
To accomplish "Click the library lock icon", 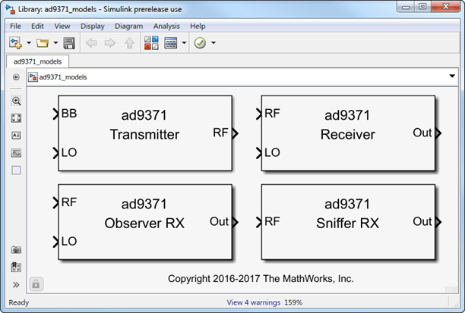I will point(36,284).
